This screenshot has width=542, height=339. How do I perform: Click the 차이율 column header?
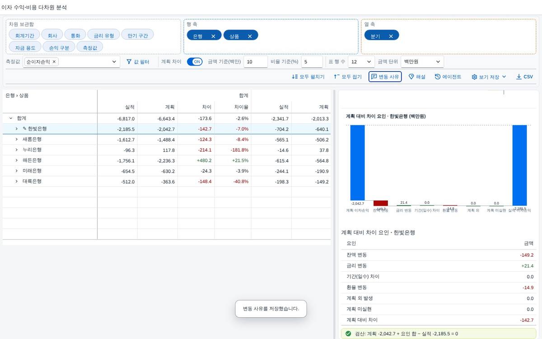coord(242,107)
